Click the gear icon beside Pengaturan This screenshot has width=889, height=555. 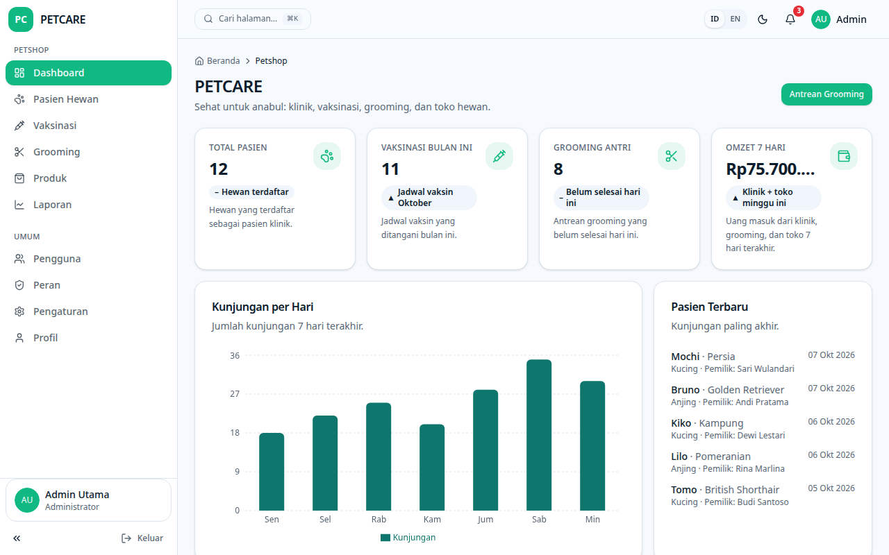pos(19,311)
